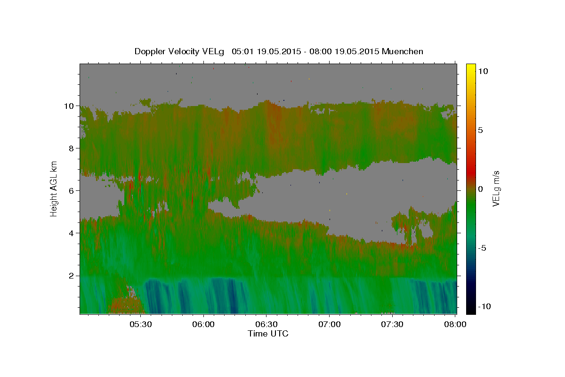The width and height of the screenshot is (565, 377).
Task: Click the Height AGL km axis title
Action: pyautogui.click(x=54, y=188)
